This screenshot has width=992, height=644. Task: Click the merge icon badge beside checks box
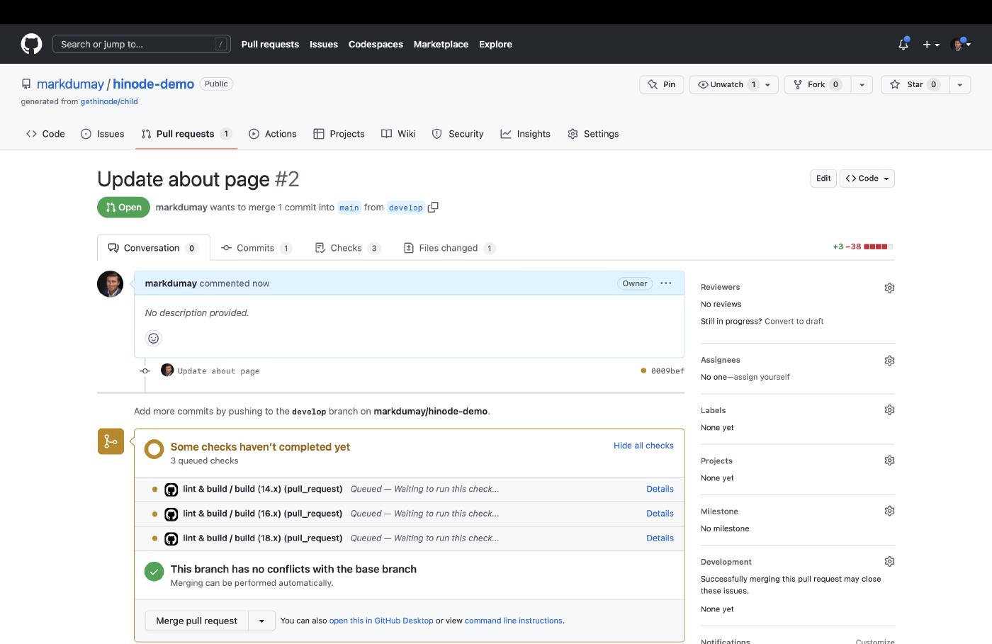tap(111, 441)
